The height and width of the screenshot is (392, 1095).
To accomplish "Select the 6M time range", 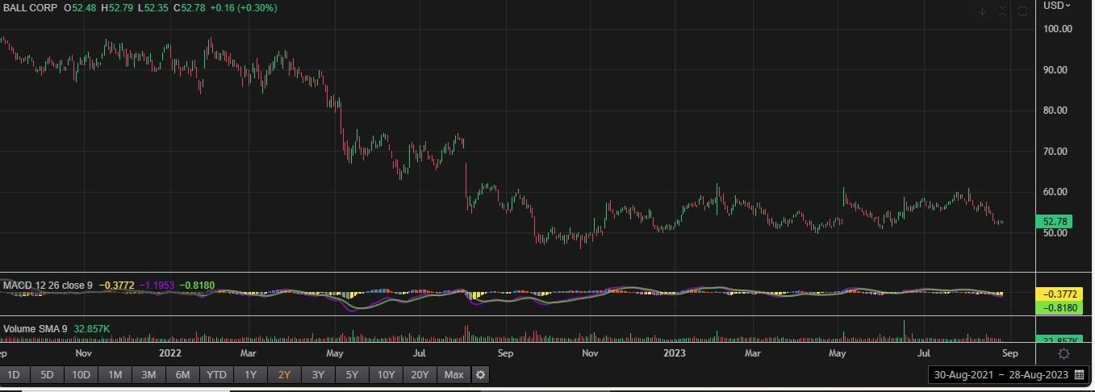I will coord(182,375).
